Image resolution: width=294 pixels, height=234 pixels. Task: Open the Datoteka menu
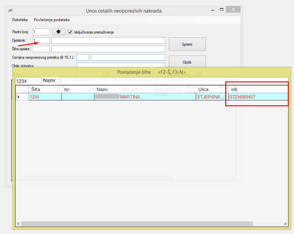pyautogui.click(x=20, y=20)
